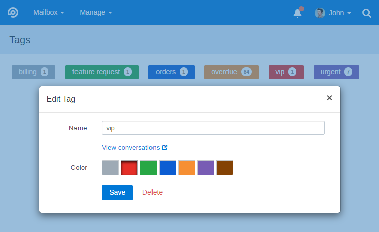This screenshot has height=232, width=379.
Task: Open the notifications bell
Action: tap(298, 13)
